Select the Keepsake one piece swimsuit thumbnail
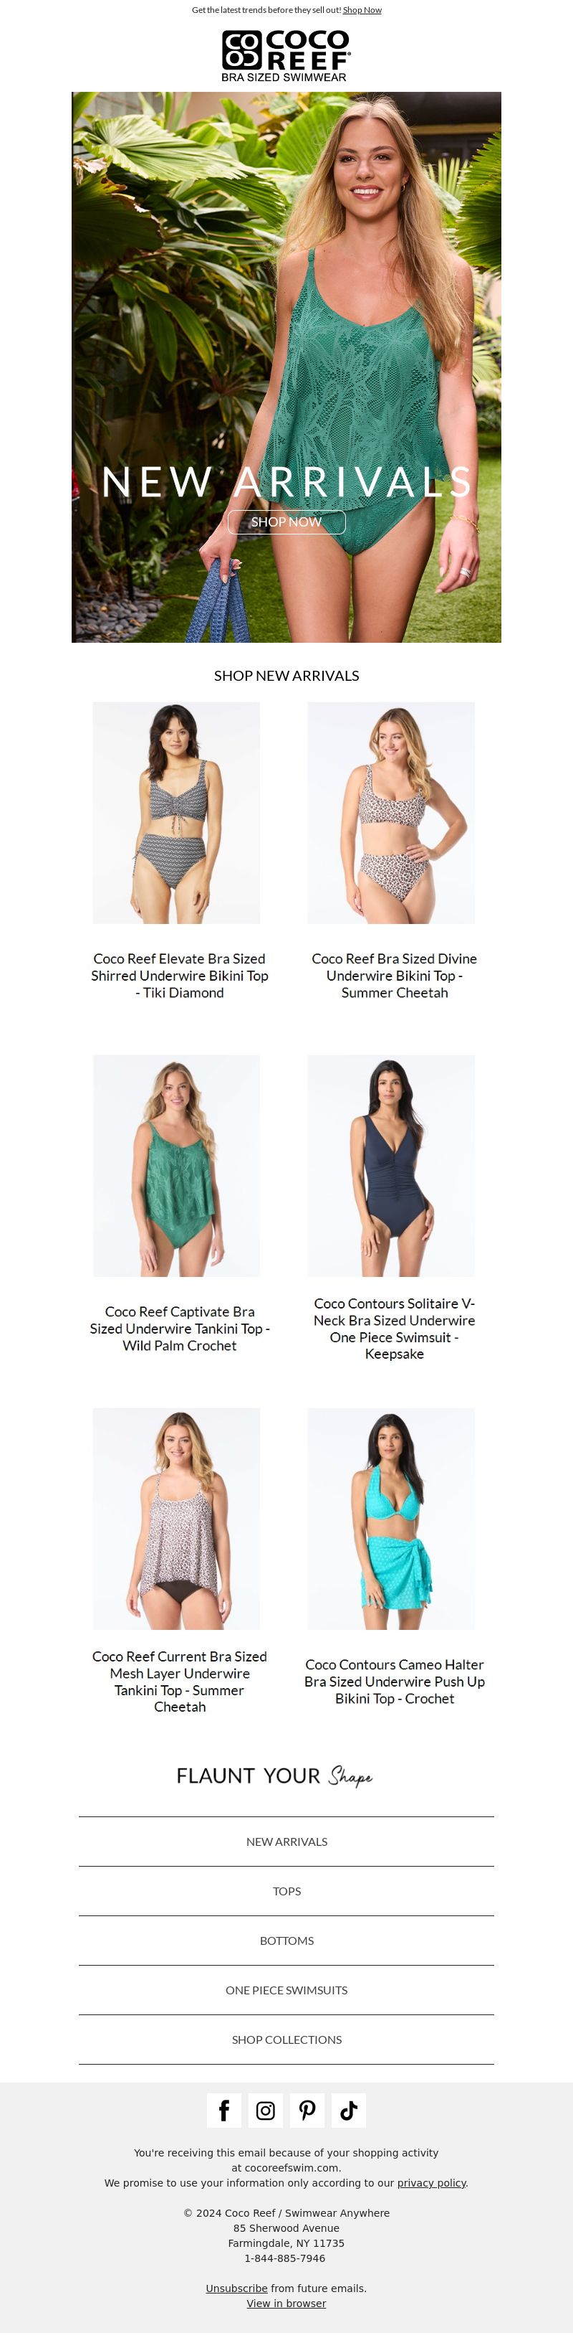The width and height of the screenshot is (573, 2343). 391,1166
